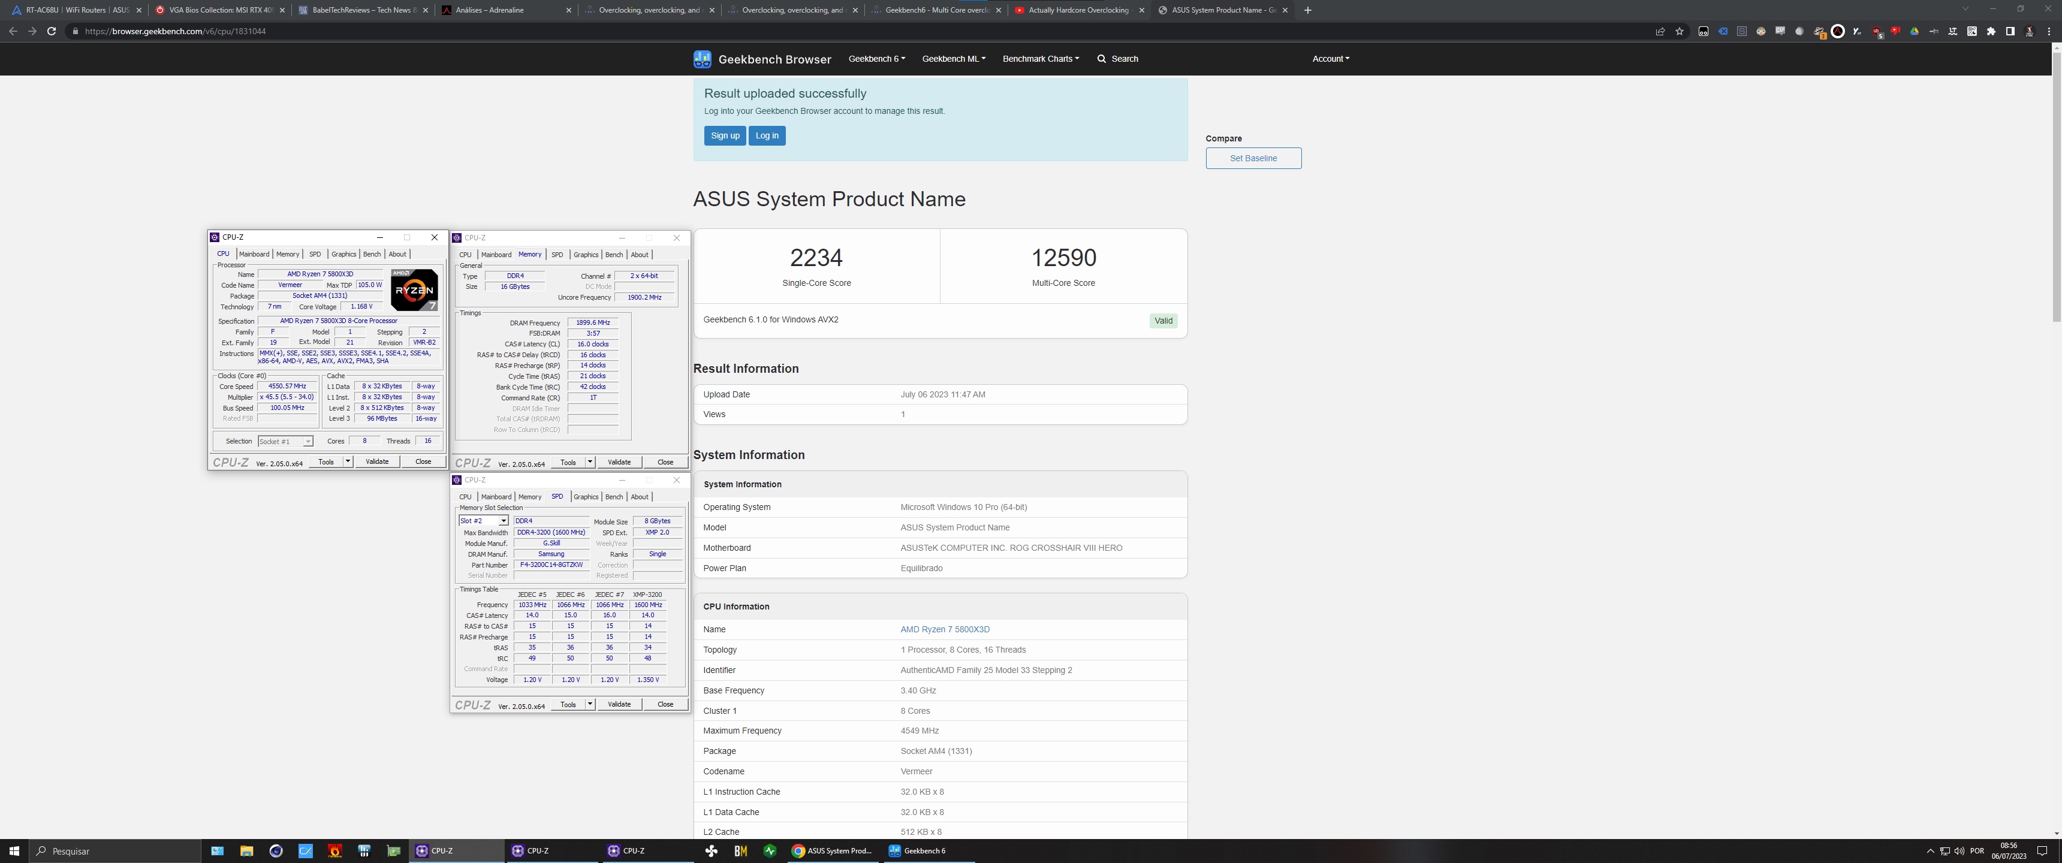Open the Windows Start menu
The width and height of the screenshot is (2062, 863).
click(14, 851)
